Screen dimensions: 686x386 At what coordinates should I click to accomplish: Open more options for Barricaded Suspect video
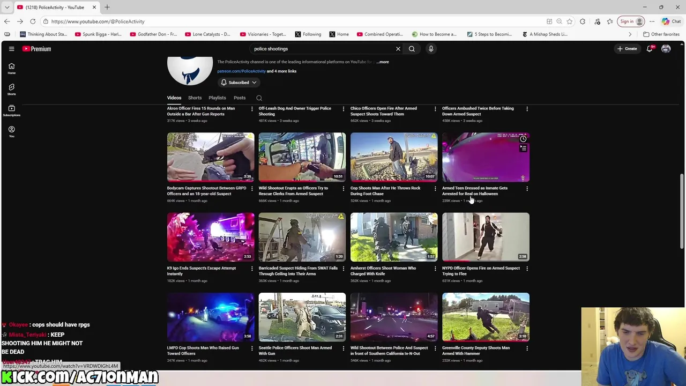(x=344, y=269)
